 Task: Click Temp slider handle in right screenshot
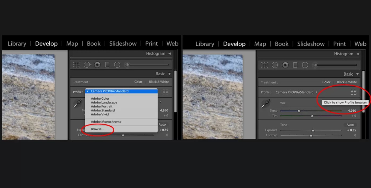point(299,111)
